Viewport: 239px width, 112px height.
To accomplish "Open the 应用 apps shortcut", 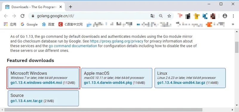I will coord(10,24).
